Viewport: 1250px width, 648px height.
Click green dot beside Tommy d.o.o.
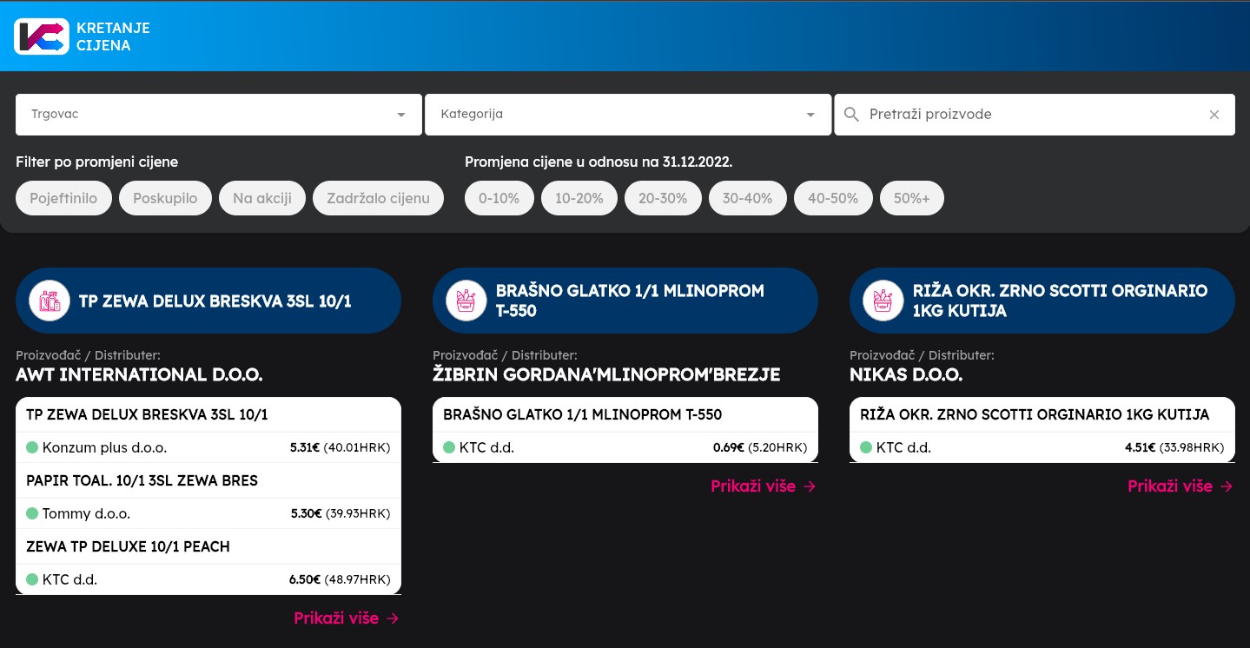tap(32, 513)
